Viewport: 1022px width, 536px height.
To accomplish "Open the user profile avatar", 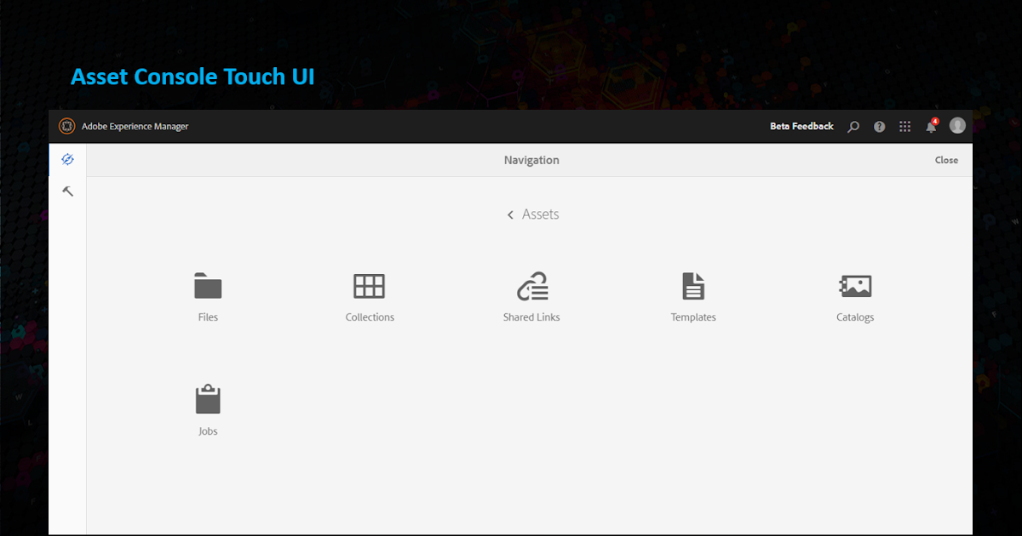I will [x=957, y=125].
